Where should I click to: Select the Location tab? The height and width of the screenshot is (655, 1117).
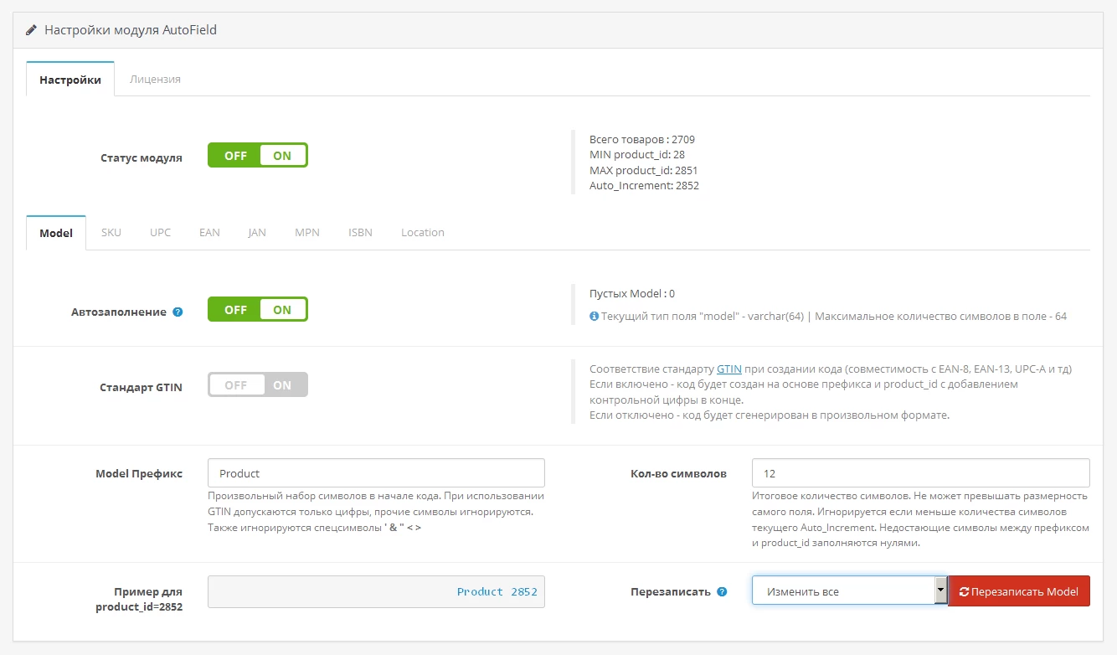(423, 232)
